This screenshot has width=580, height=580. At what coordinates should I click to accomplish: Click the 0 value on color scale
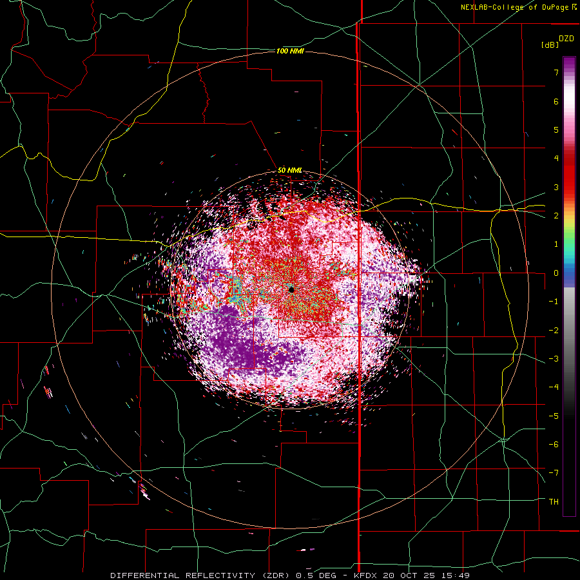[556, 273]
